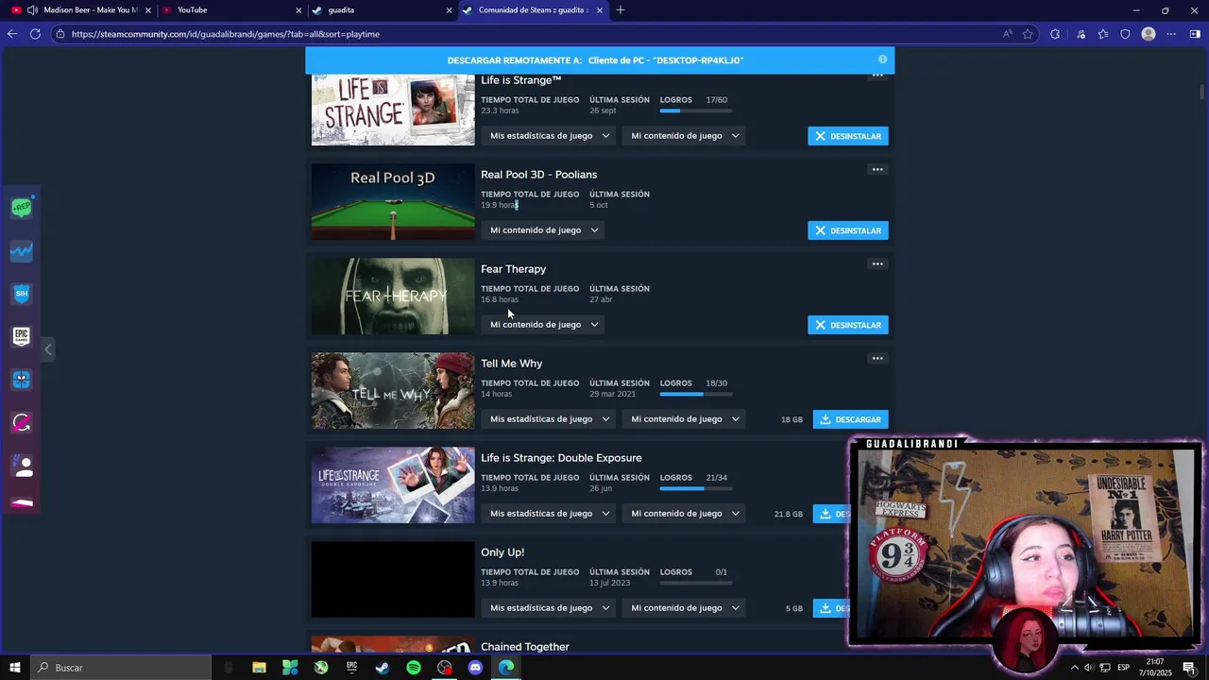This screenshot has width=1209, height=680.
Task: Open File Explorer from the taskbar
Action: (x=259, y=668)
